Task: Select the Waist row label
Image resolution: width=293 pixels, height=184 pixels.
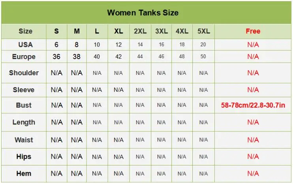Action: tap(24, 140)
